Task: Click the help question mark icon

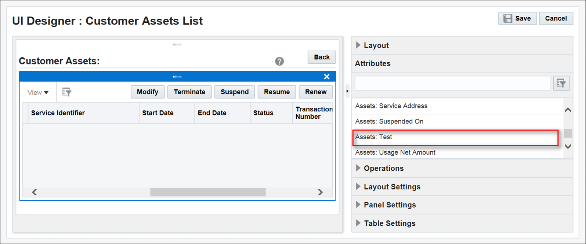Action: pos(279,61)
